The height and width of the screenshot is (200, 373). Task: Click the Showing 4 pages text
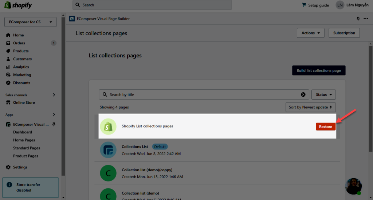pyautogui.click(x=114, y=107)
